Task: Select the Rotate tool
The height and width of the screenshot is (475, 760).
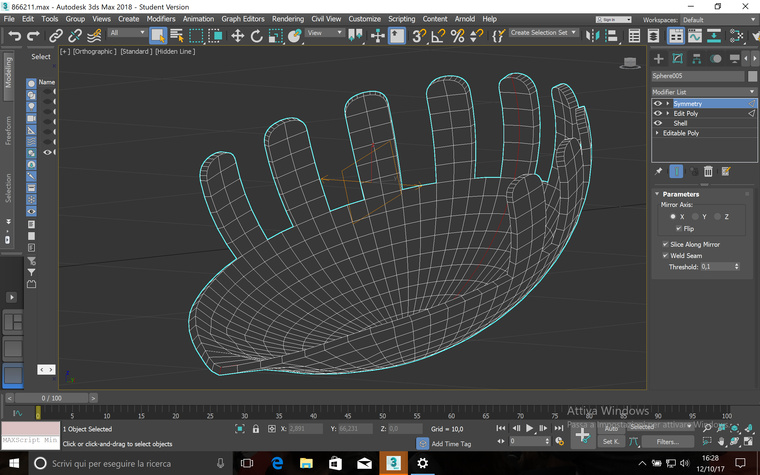Action: (256, 36)
